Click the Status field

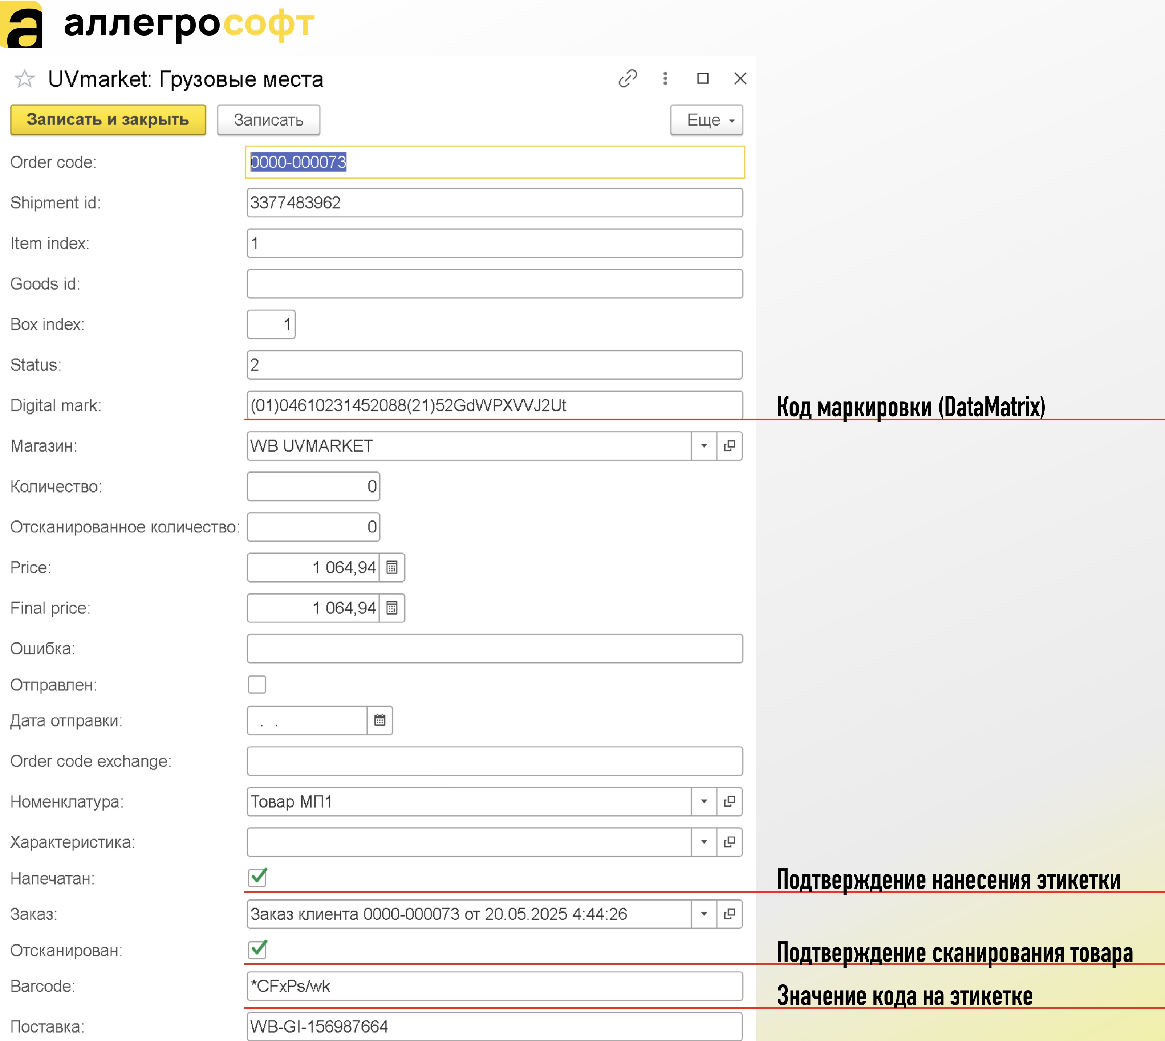coord(495,365)
